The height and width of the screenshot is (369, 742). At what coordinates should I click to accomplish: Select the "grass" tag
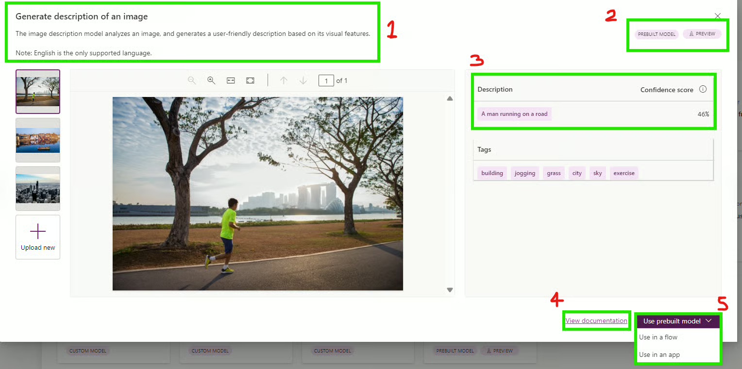(x=554, y=173)
